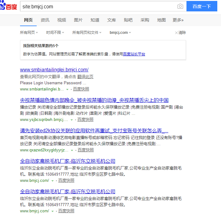Expand arrow beside last www.bmjcj.com/ URL
The width and height of the screenshot is (221, 220).
click(52, 211)
